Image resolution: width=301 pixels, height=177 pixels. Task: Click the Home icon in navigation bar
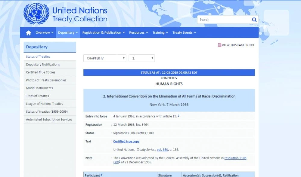click(x=29, y=33)
